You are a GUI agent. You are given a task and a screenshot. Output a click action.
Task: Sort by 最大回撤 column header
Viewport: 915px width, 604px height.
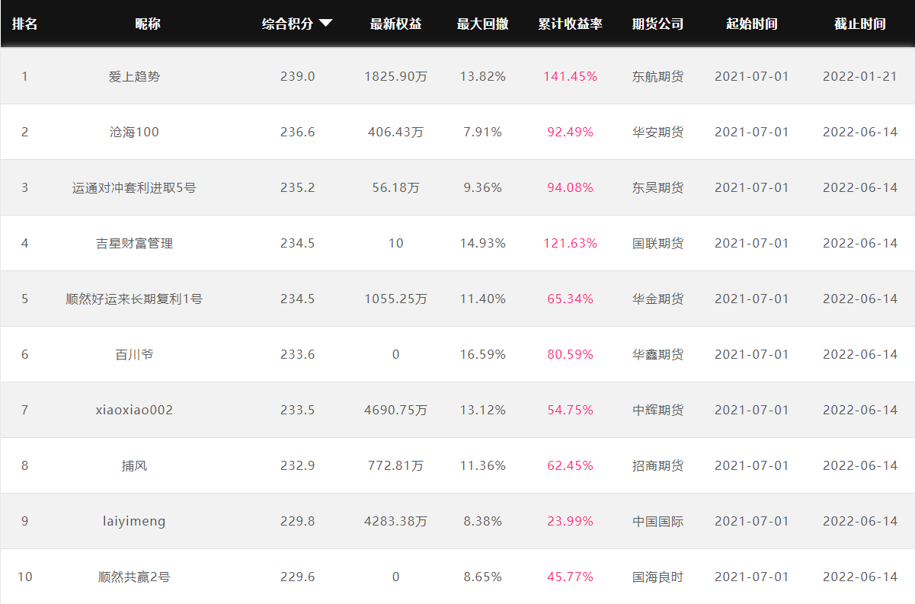482,24
